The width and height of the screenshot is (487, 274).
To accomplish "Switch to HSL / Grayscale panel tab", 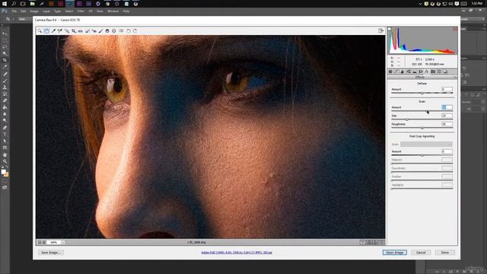I will click(409, 72).
